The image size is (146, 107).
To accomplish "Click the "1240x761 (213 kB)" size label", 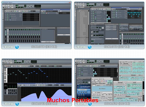I will [44, 104].
